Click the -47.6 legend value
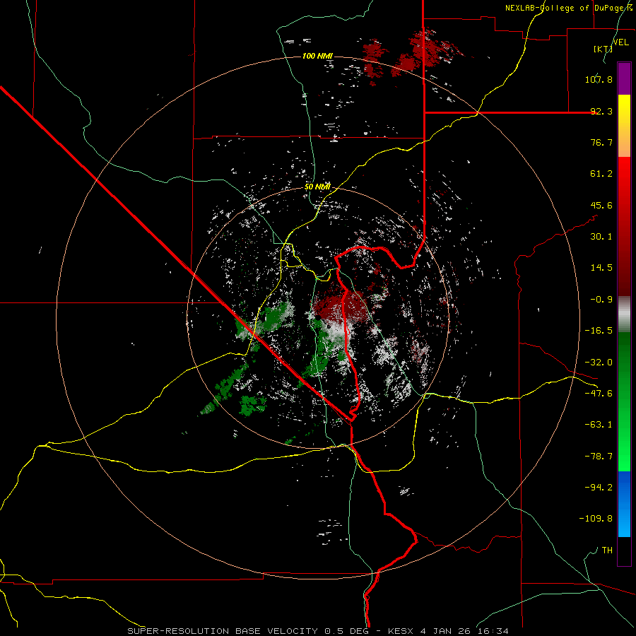 (599, 394)
